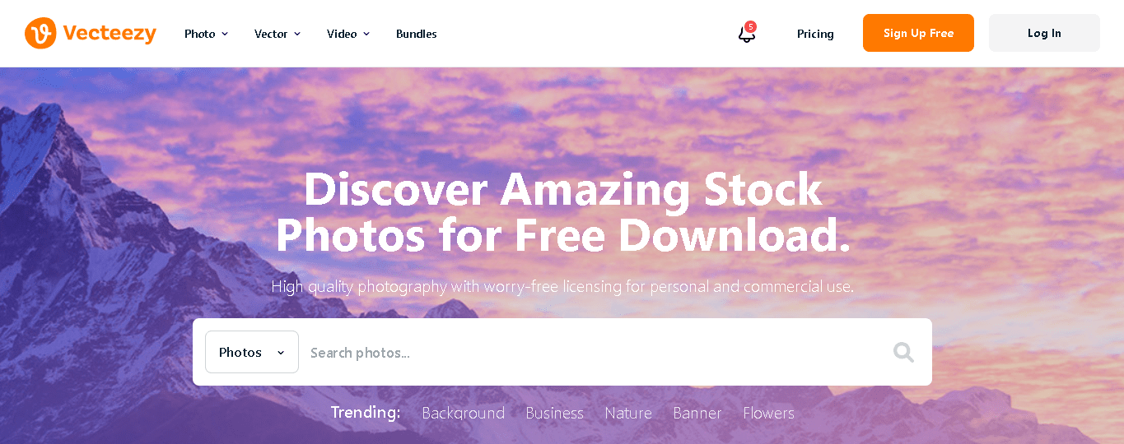The image size is (1124, 444).
Task: Select the Banner trending link
Action: pyautogui.click(x=697, y=413)
